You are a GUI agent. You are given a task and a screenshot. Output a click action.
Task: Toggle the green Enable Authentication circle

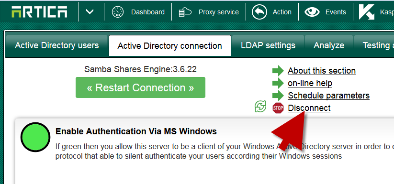(35, 137)
